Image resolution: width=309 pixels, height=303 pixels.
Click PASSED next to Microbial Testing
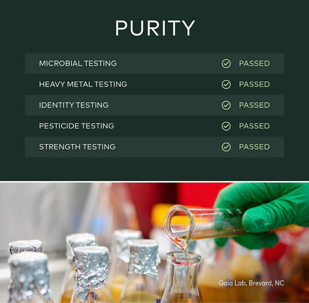pos(254,64)
